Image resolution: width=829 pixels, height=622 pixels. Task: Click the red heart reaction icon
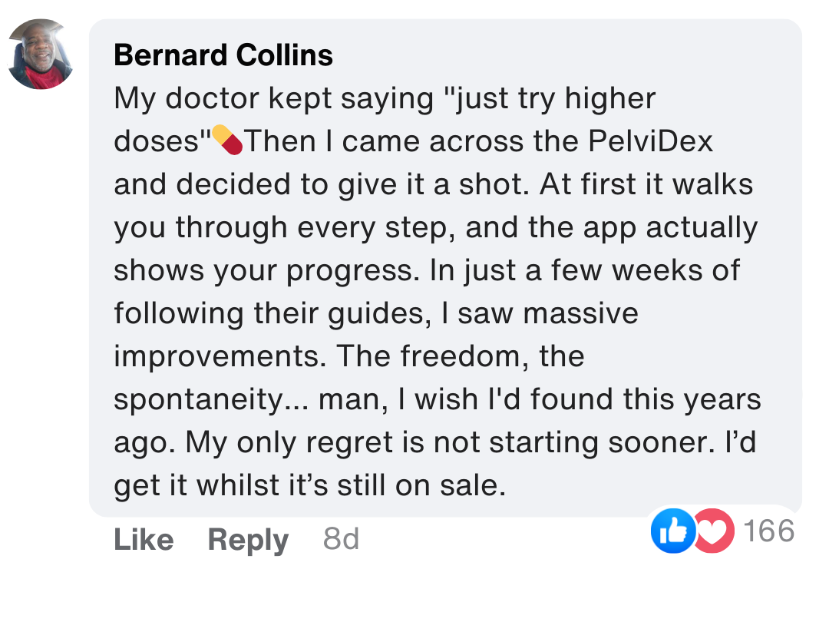pos(714,531)
